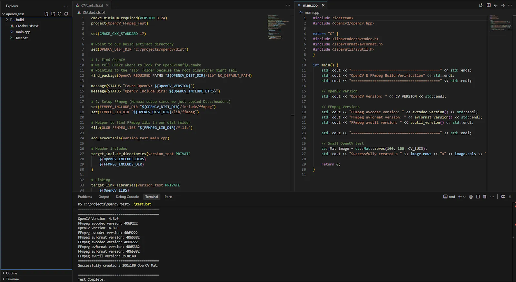The height and width of the screenshot is (282, 516).
Task: Navigate forward with the right arrow
Action: click(x=503, y=5)
